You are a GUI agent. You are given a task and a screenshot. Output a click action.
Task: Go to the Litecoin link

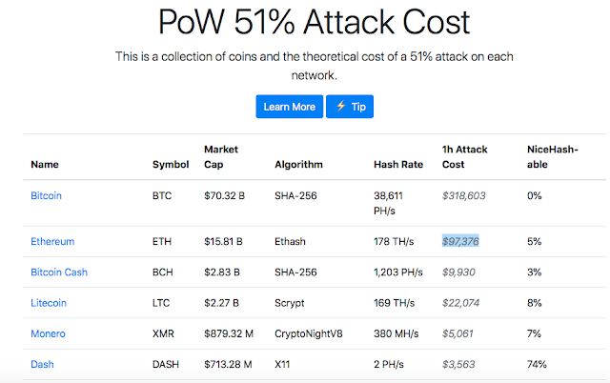pos(49,303)
